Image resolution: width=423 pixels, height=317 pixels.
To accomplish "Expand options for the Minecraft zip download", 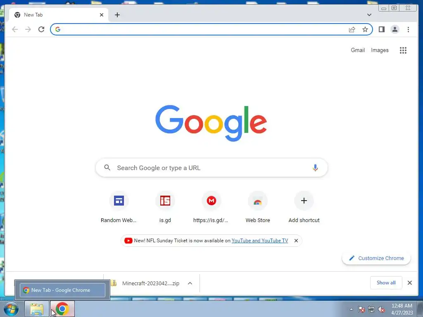I will click(190, 283).
